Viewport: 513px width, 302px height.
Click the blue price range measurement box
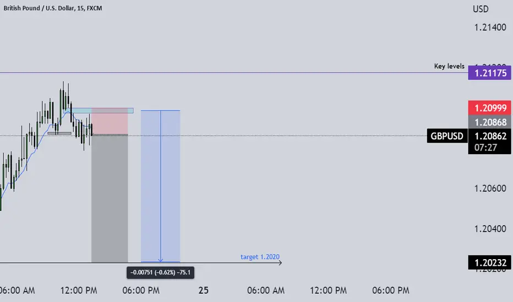[x=160, y=186]
